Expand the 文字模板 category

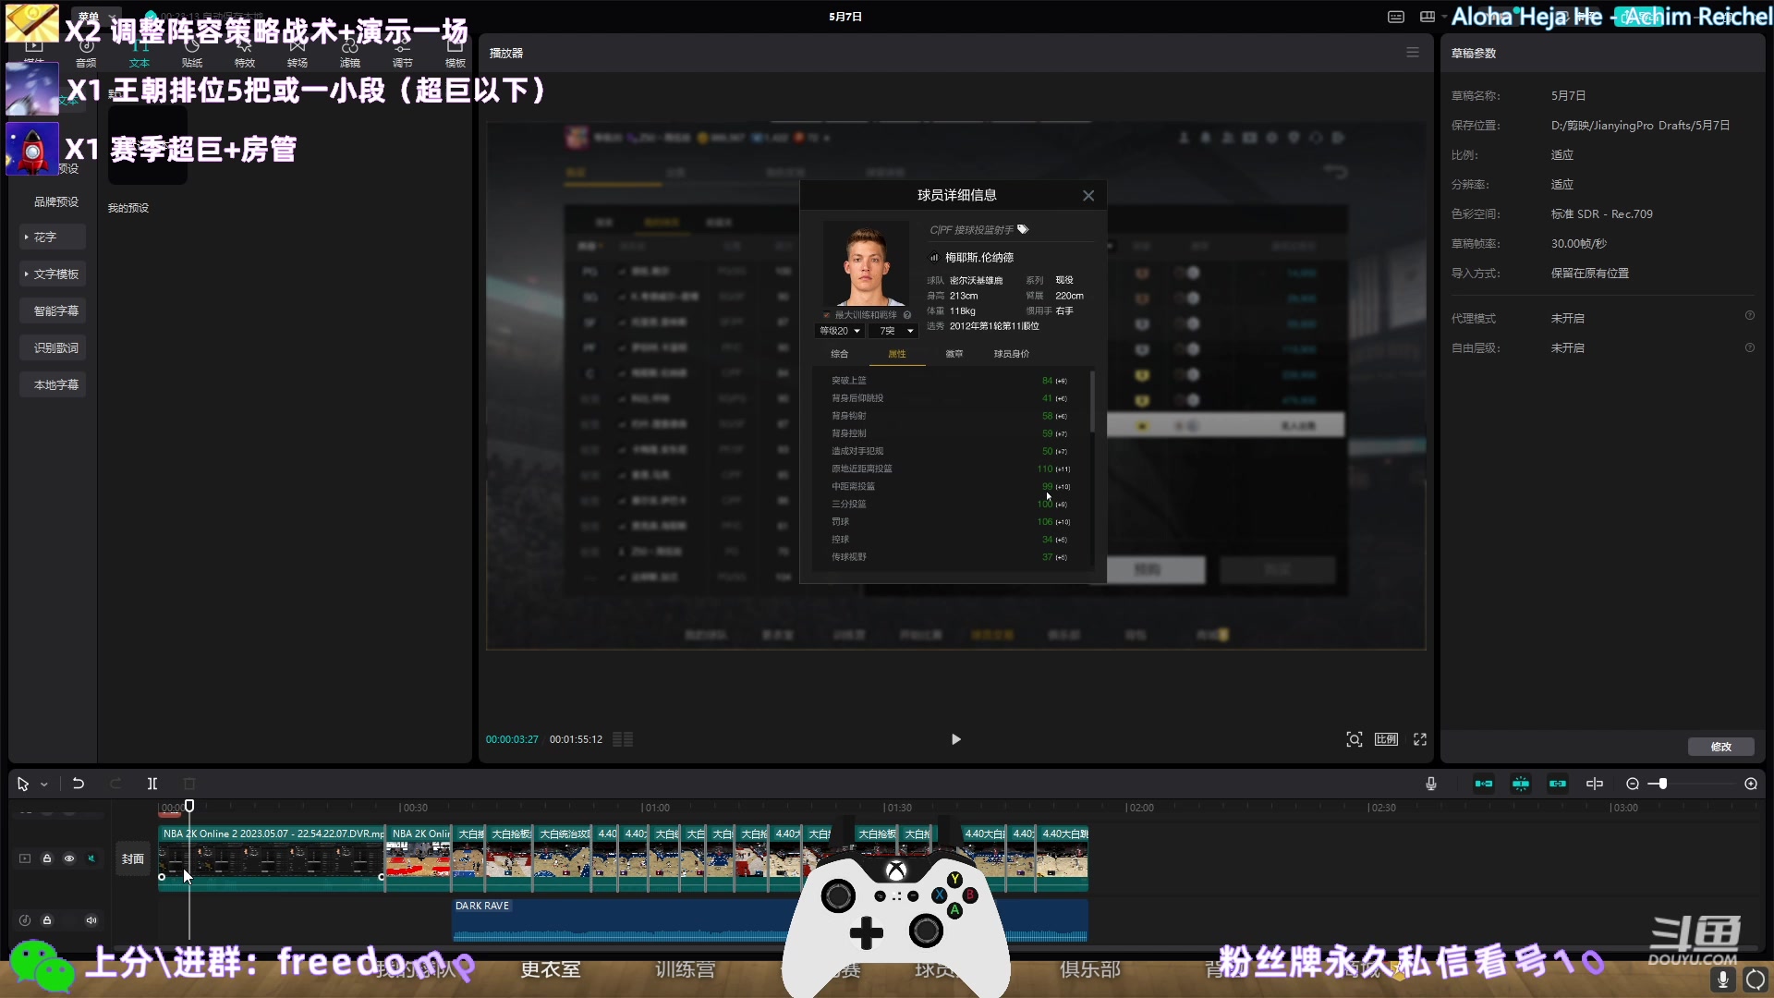coord(53,274)
